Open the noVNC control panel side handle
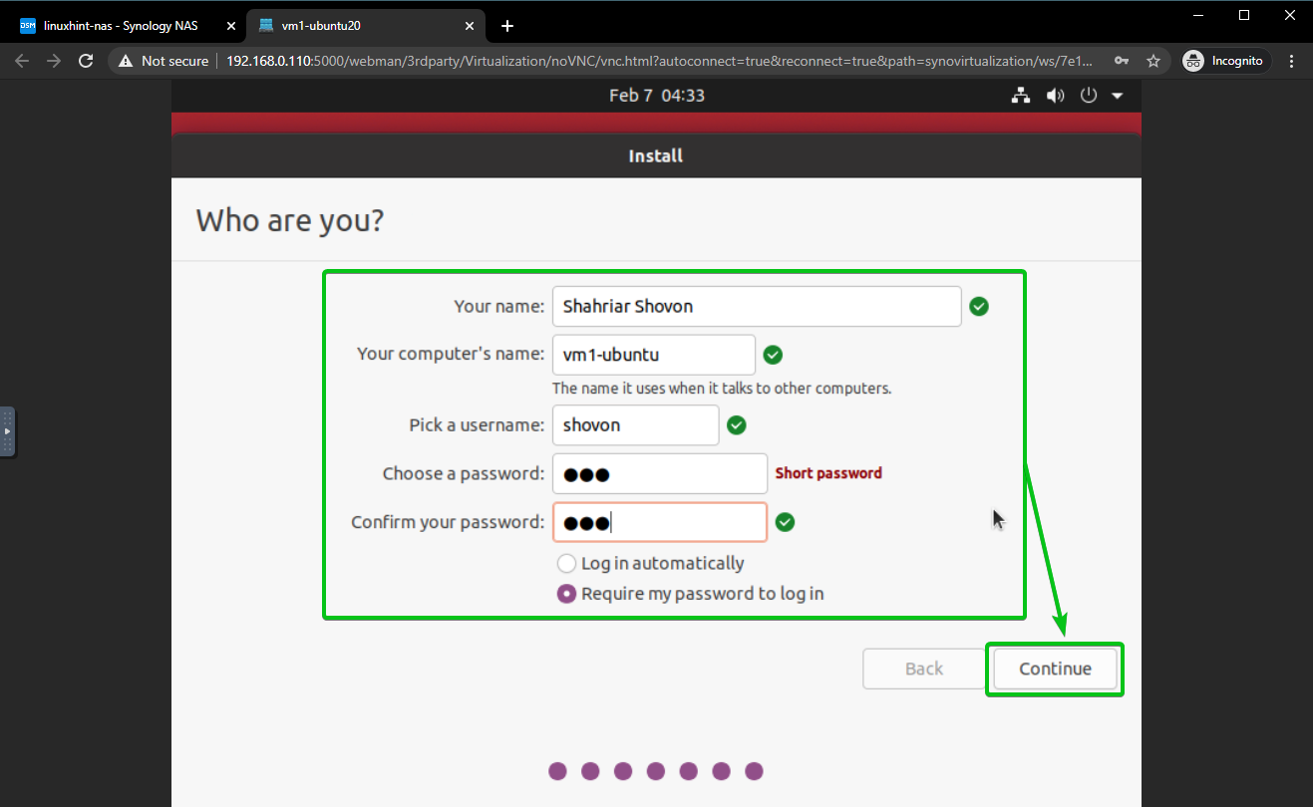1313x807 pixels. (x=7, y=431)
